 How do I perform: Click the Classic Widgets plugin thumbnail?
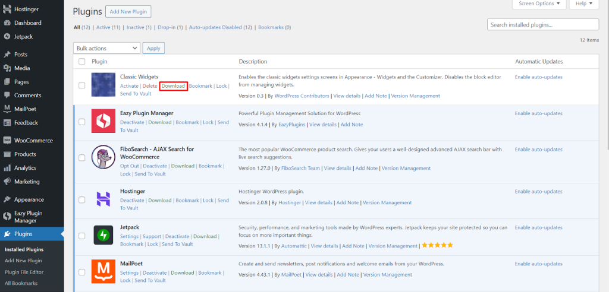click(x=103, y=84)
